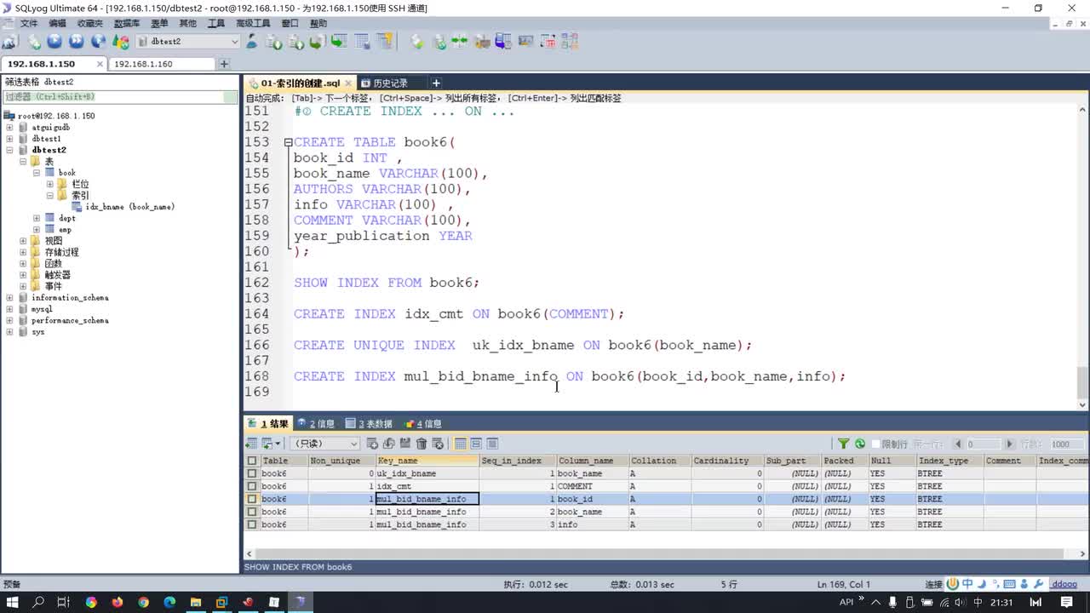Toggle the select-all checkbox in results header
The image size is (1090, 613).
(x=251, y=461)
